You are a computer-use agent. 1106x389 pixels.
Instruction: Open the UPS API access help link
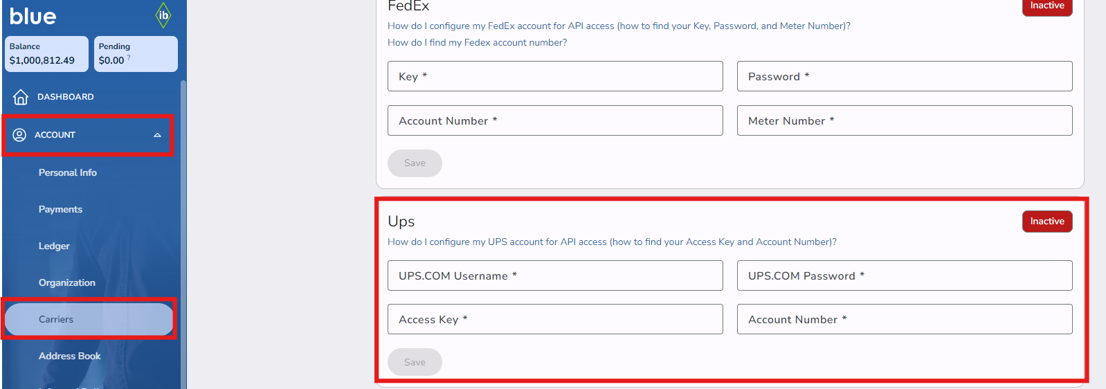(612, 242)
